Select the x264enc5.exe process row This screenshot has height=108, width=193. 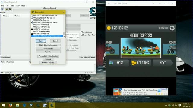47,27
